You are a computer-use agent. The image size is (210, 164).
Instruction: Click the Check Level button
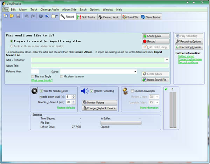pos(155,36)
